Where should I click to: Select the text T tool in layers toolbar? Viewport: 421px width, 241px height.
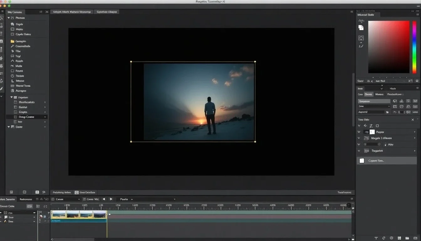click(372, 126)
